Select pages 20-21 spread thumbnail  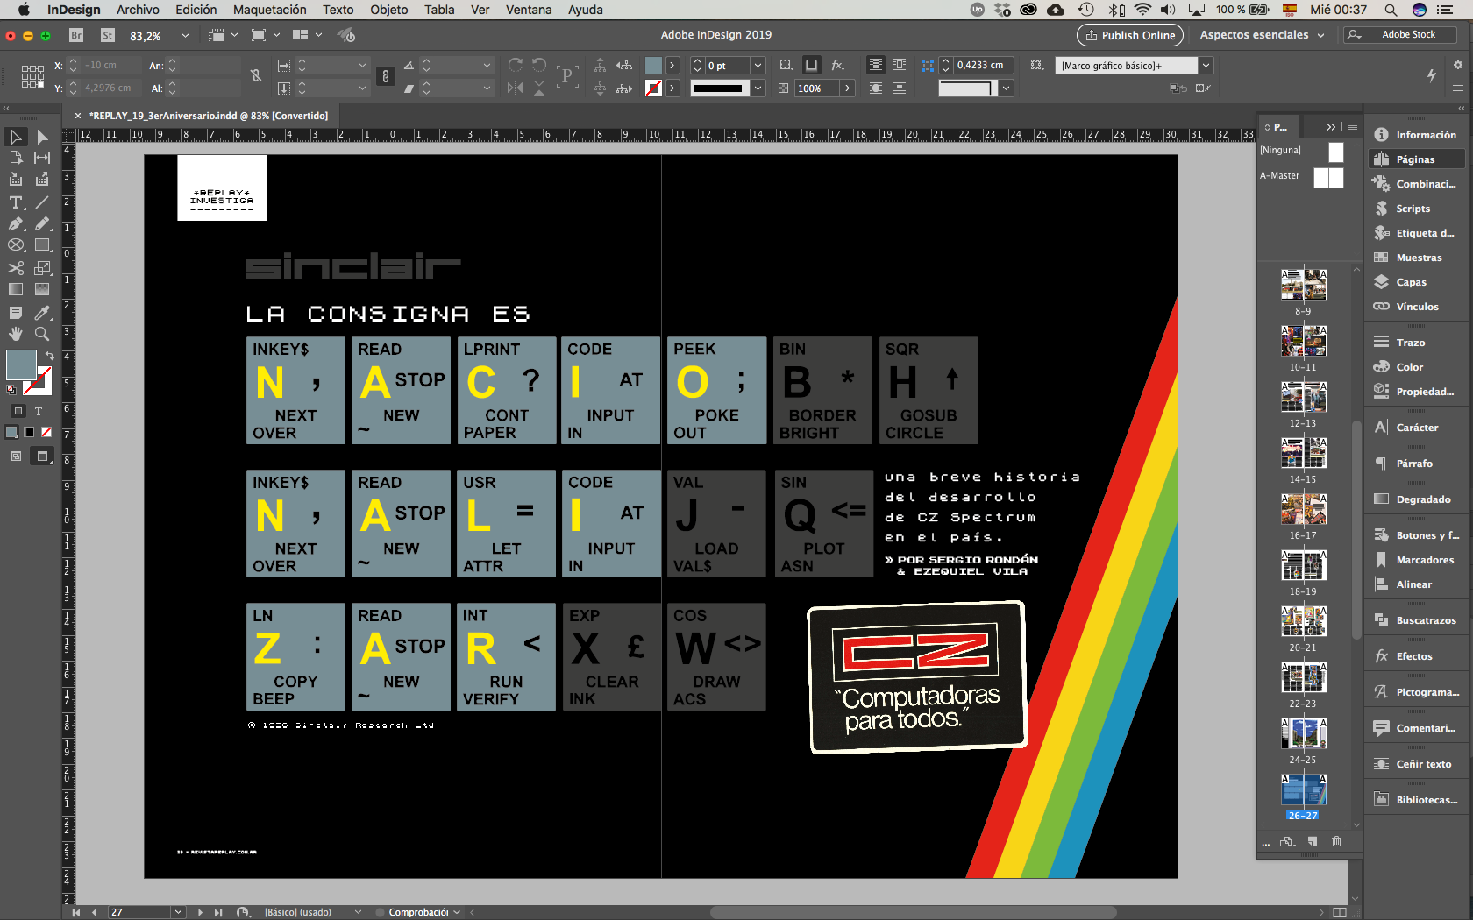pos(1303,622)
